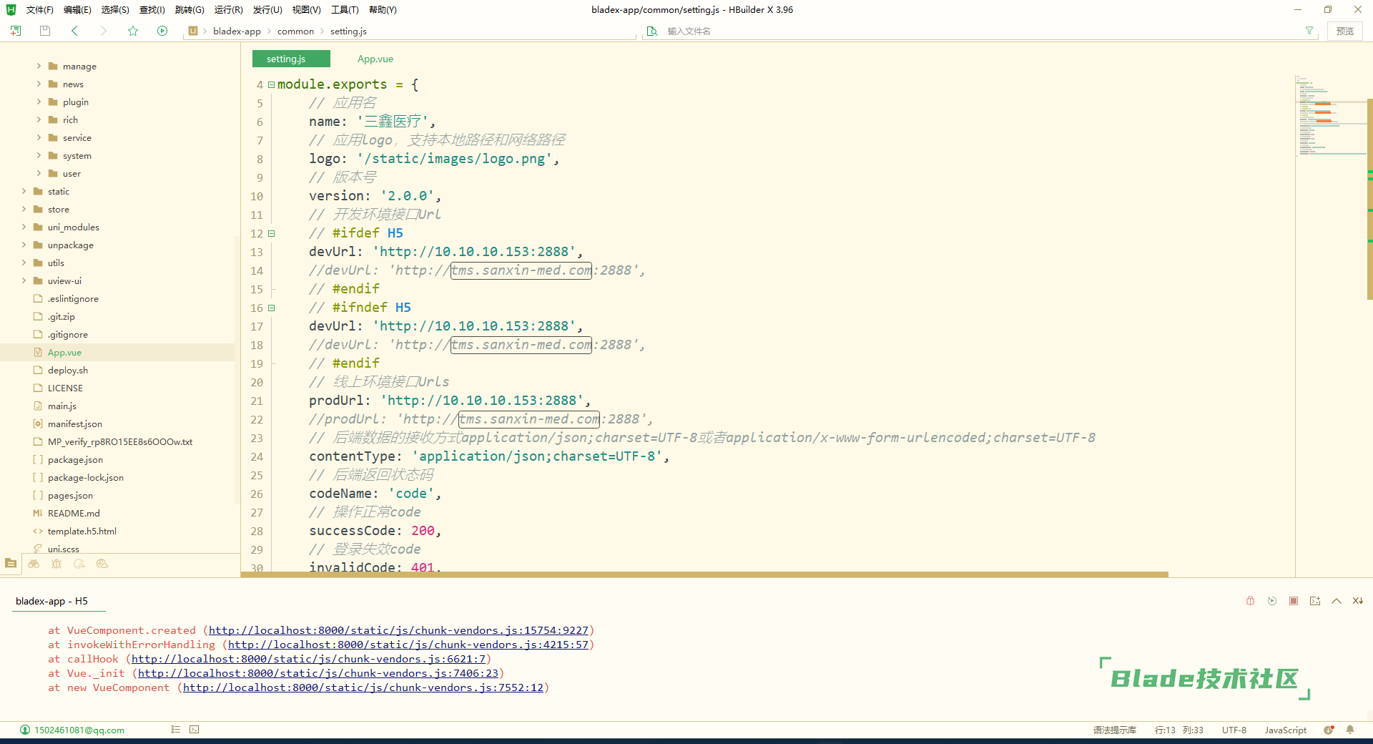Open the chunk-vendors.js:6621:7 link

click(x=308, y=659)
